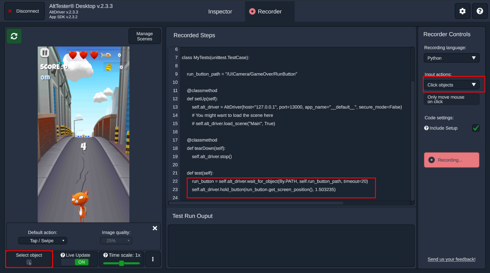490x273 pixels.
Task: Click code line 22 wait_for_object
Action: coord(280,181)
